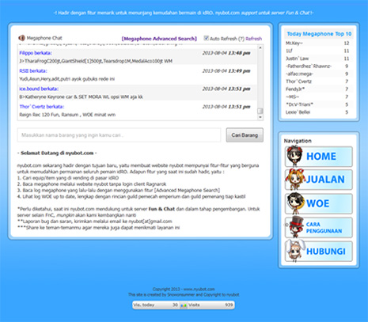Open Thor`Cvertz berkata user link
368x322 pixels.
[42, 107]
